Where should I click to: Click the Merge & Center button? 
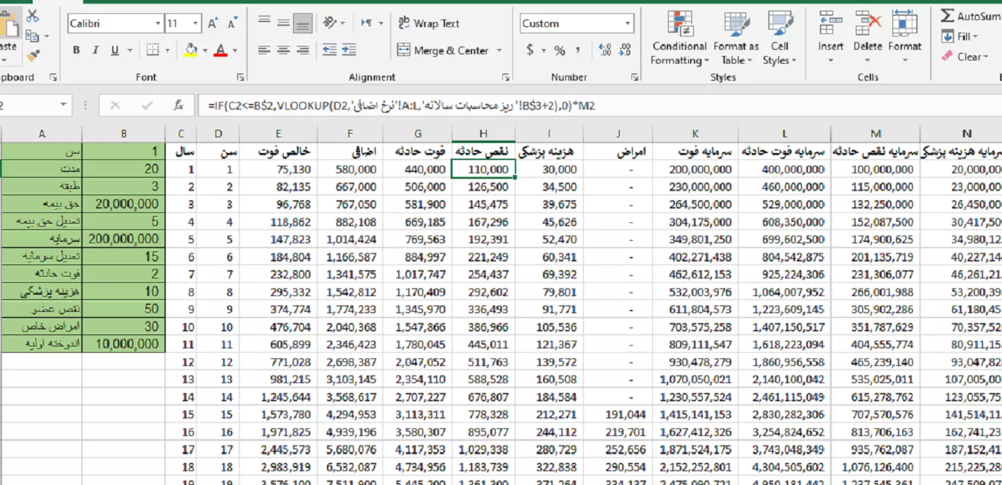click(x=443, y=50)
